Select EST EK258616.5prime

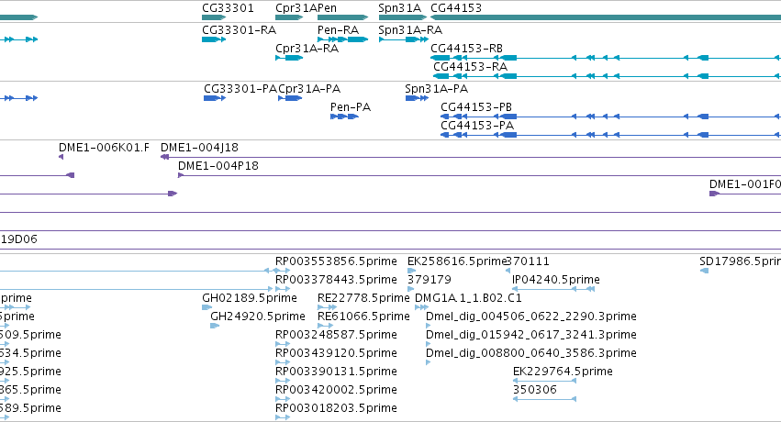tap(456, 261)
